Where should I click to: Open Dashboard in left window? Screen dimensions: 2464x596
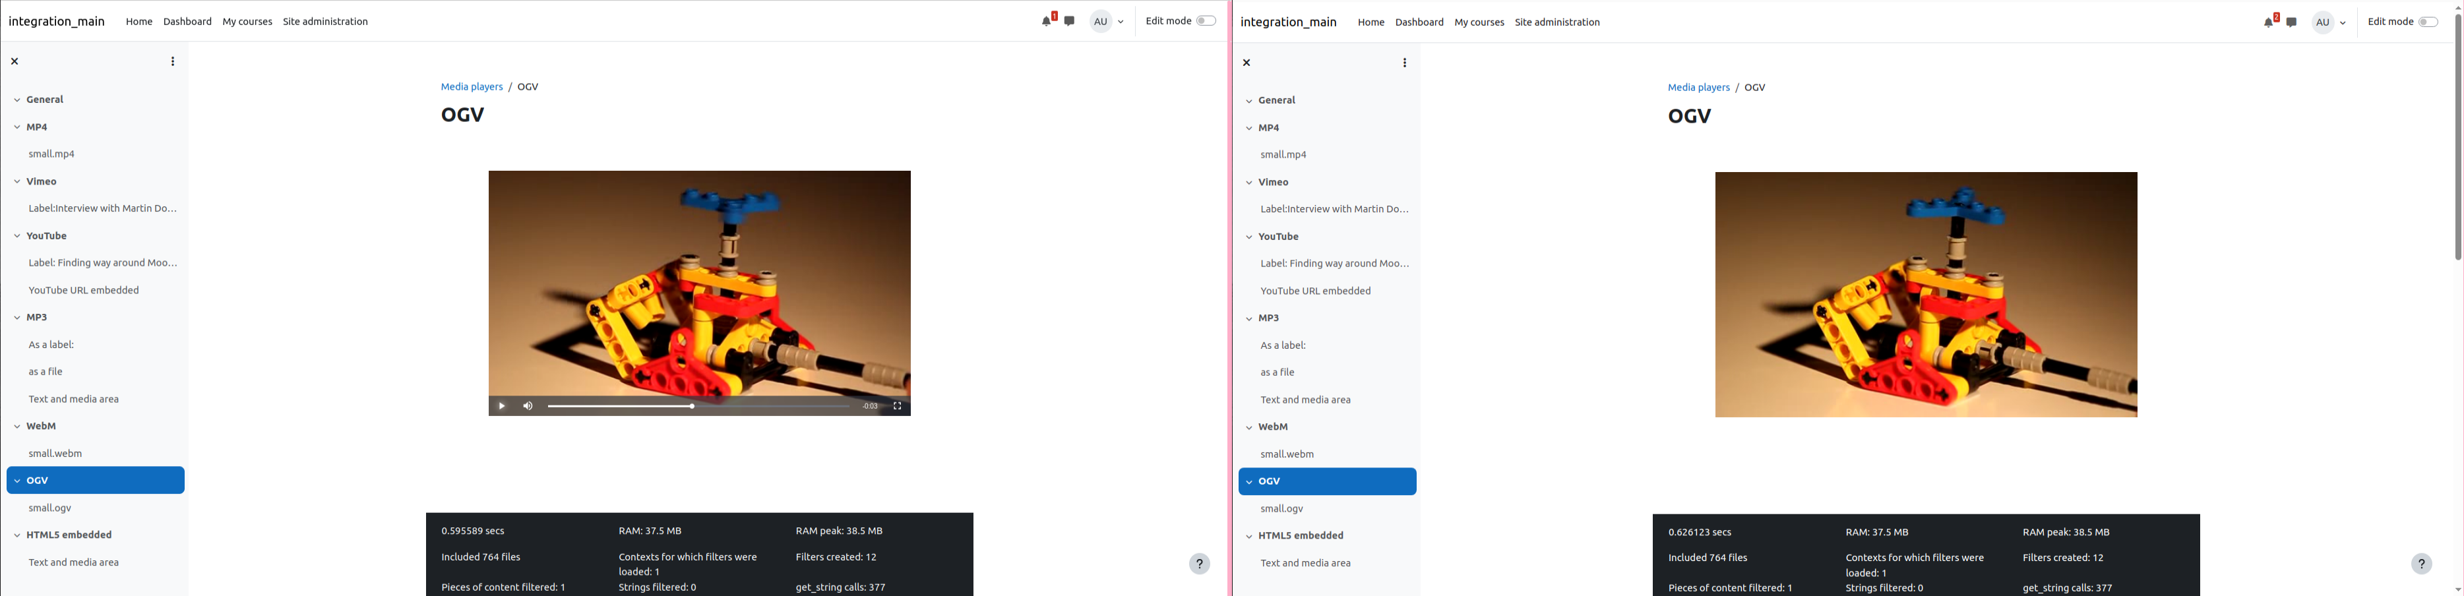pos(187,21)
